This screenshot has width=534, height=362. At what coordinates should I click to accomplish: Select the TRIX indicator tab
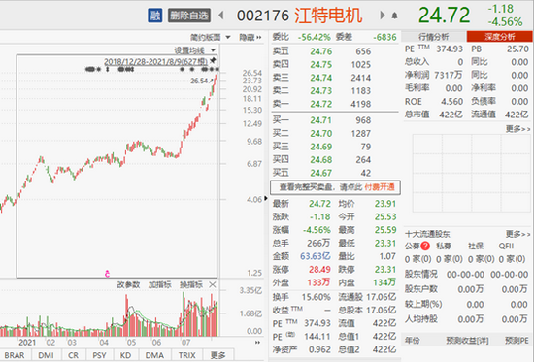(x=187, y=355)
